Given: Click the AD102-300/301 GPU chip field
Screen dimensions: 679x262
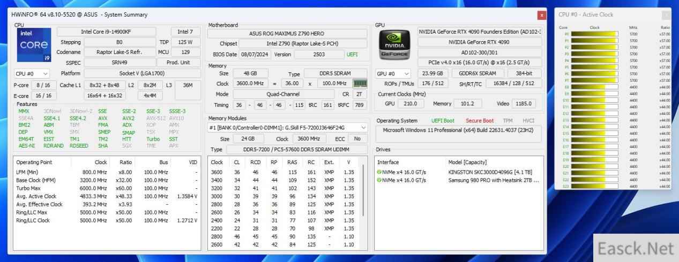Looking at the screenshot, I should click(479, 52).
